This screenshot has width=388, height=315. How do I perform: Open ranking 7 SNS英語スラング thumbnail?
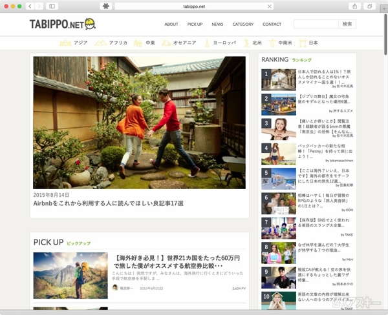(x=279, y=229)
